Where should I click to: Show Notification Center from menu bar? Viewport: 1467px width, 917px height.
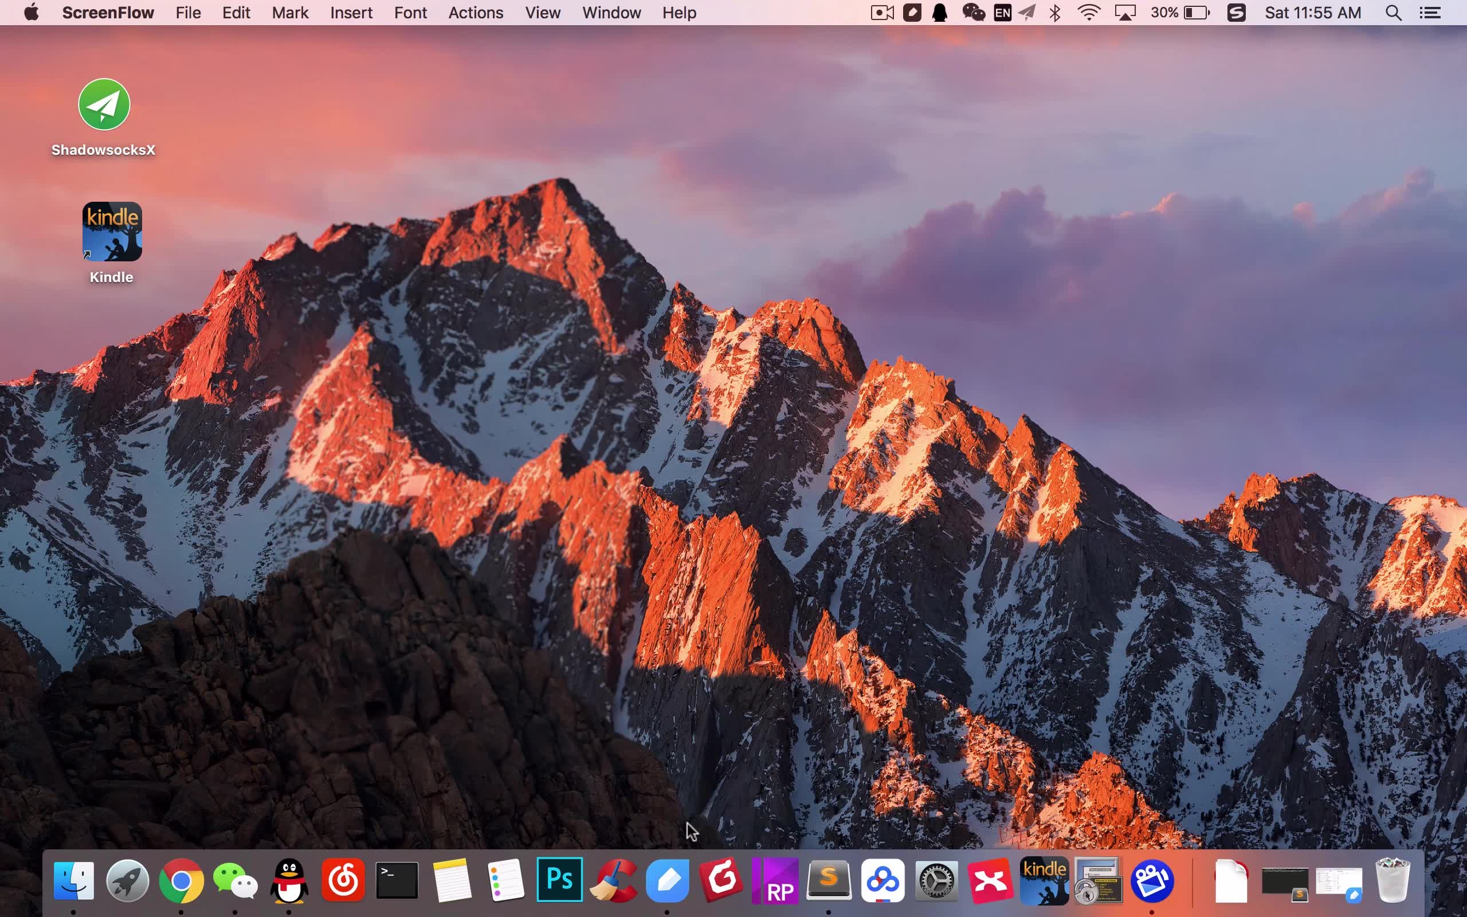click(1430, 13)
